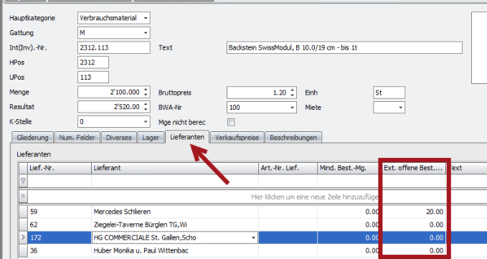Sort by Mind. Best.-Mg. column header

coord(348,168)
